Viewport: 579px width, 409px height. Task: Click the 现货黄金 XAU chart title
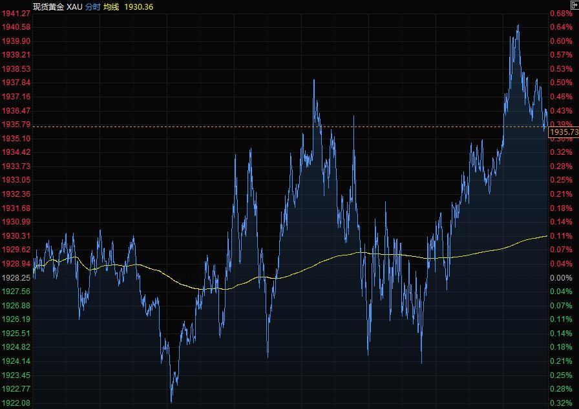[58, 6]
